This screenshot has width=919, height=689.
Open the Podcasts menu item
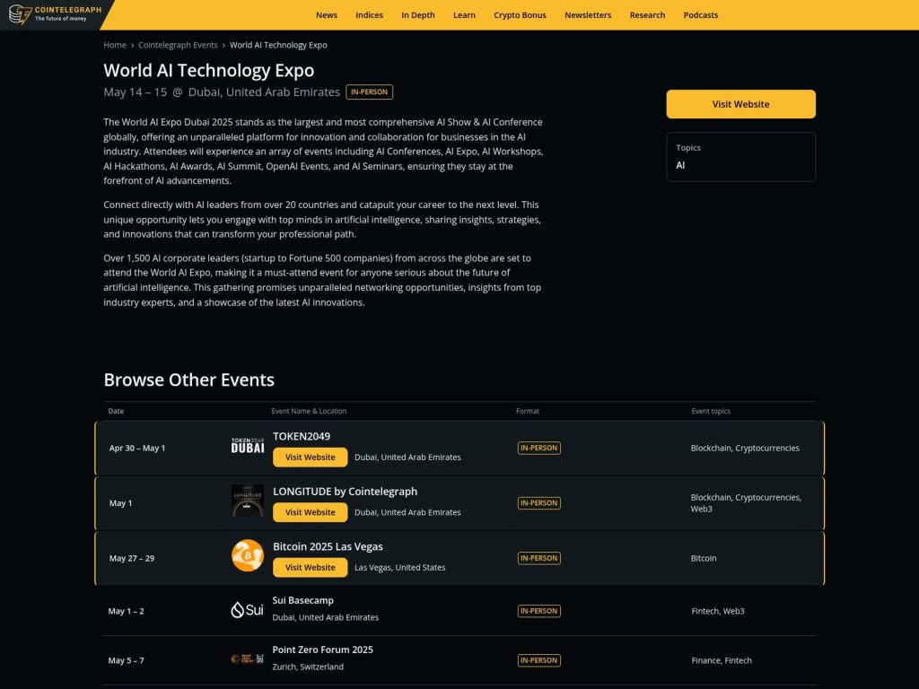click(701, 15)
